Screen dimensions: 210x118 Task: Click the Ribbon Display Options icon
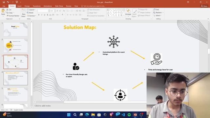(x=188, y=2)
